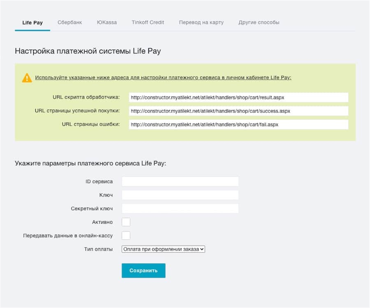The width and height of the screenshot is (370, 308).
Task: Open the Сбербанк tab
Action: (x=70, y=23)
